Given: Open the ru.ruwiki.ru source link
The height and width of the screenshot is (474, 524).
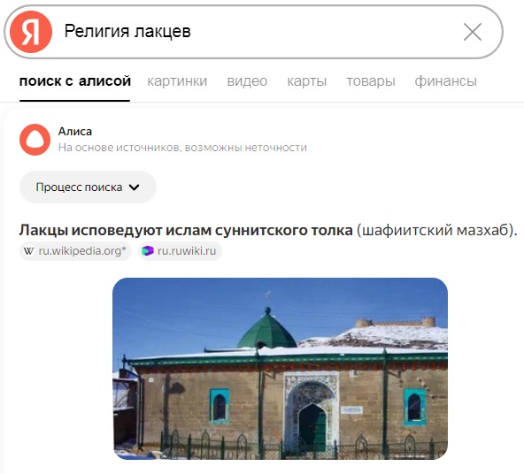Looking at the screenshot, I should 180,251.
